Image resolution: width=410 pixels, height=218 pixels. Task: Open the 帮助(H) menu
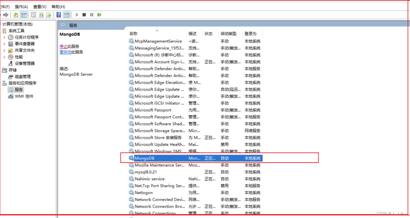point(58,7)
